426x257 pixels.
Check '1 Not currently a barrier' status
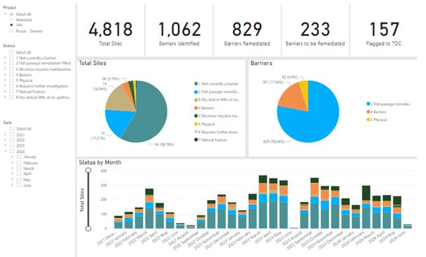pos(11,57)
